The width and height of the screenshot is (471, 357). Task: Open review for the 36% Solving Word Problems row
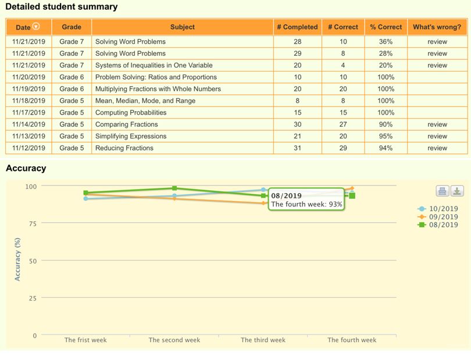point(437,42)
